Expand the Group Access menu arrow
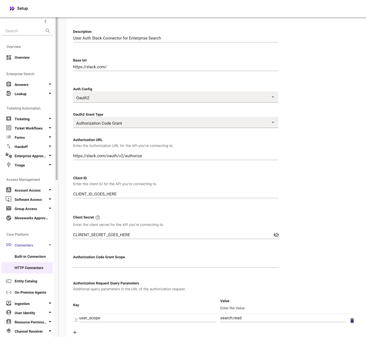366x337 pixels. tap(50, 208)
